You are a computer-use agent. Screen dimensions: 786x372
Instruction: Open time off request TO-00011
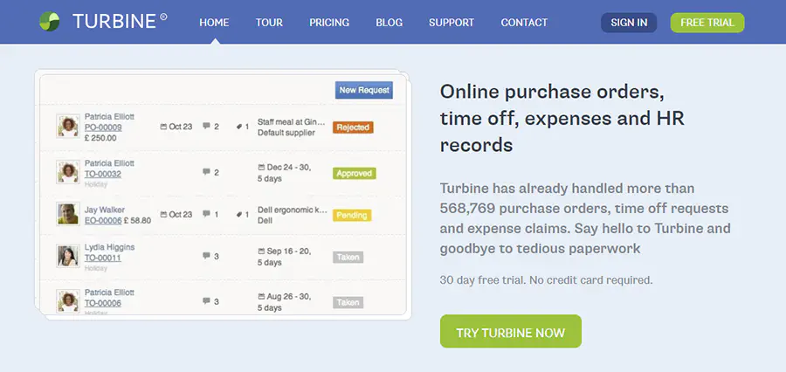[103, 258]
